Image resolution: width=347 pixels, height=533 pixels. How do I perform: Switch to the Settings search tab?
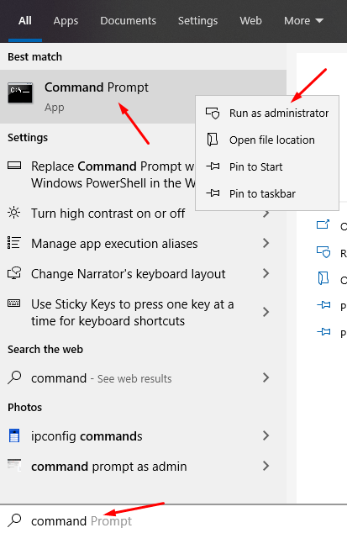(x=197, y=21)
